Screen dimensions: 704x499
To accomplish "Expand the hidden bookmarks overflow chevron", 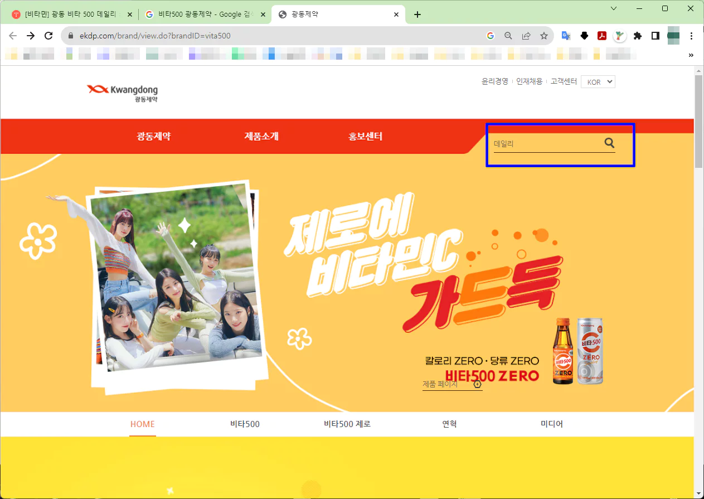I will (691, 55).
